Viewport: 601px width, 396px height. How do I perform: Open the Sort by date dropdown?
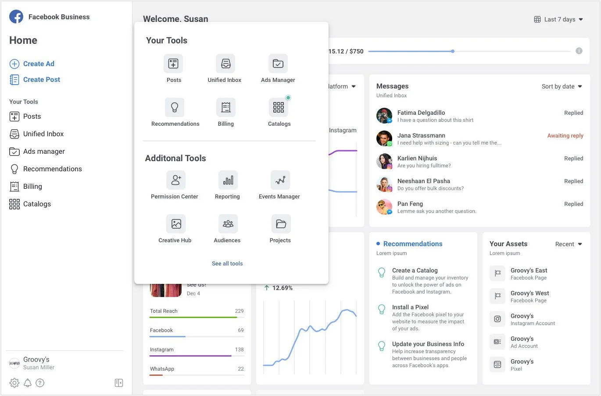click(x=562, y=86)
